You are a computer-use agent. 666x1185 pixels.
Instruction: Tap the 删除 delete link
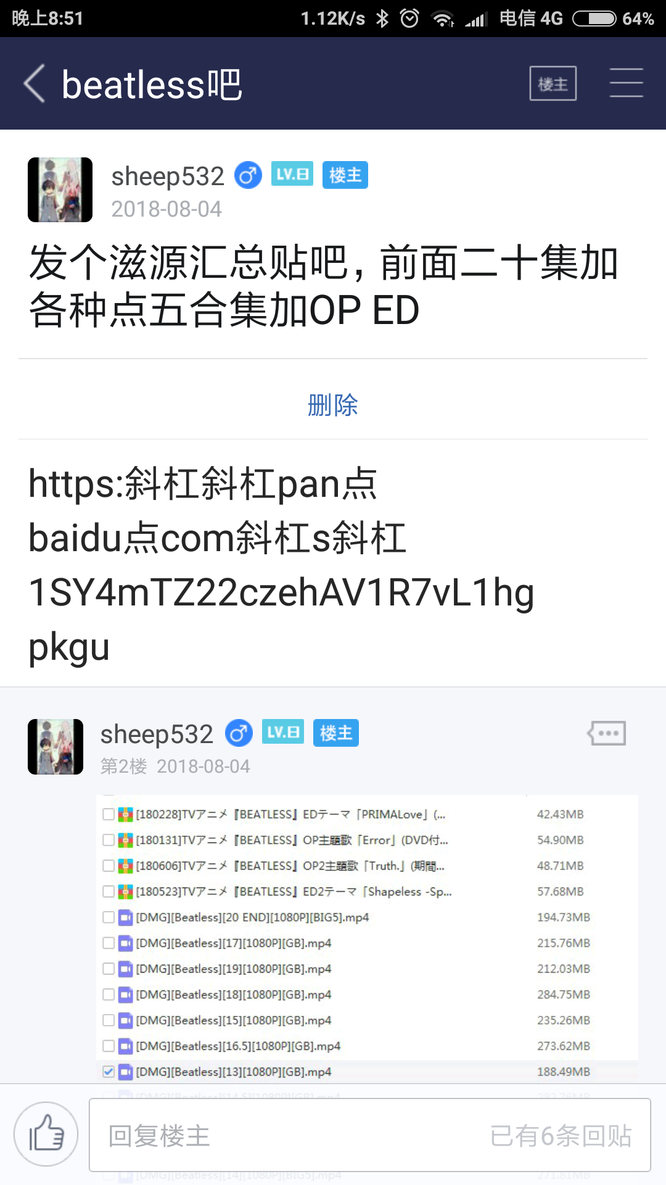click(x=333, y=405)
